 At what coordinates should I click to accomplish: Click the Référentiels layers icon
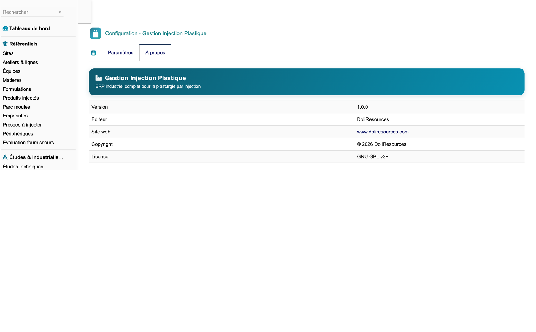[x=5, y=44]
